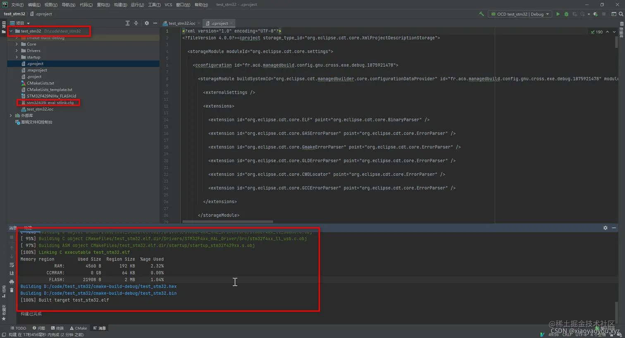Open project panel gear settings
Viewport: 625px width, 338px height.
click(147, 23)
